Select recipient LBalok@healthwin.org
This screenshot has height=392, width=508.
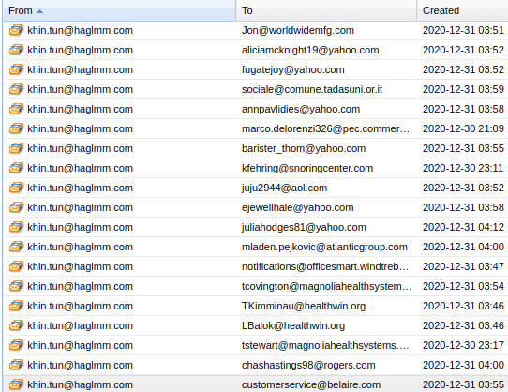tap(293, 325)
